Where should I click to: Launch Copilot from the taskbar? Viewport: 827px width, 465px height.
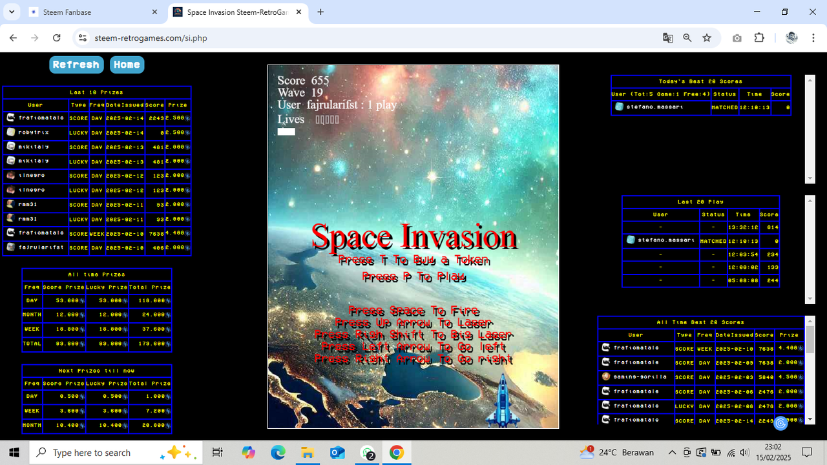coord(248,453)
